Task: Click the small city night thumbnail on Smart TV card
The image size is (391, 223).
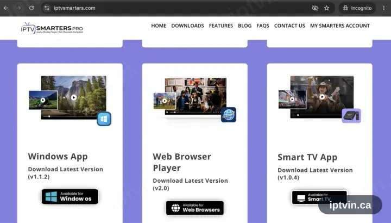Action: click(x=292, y=99)
